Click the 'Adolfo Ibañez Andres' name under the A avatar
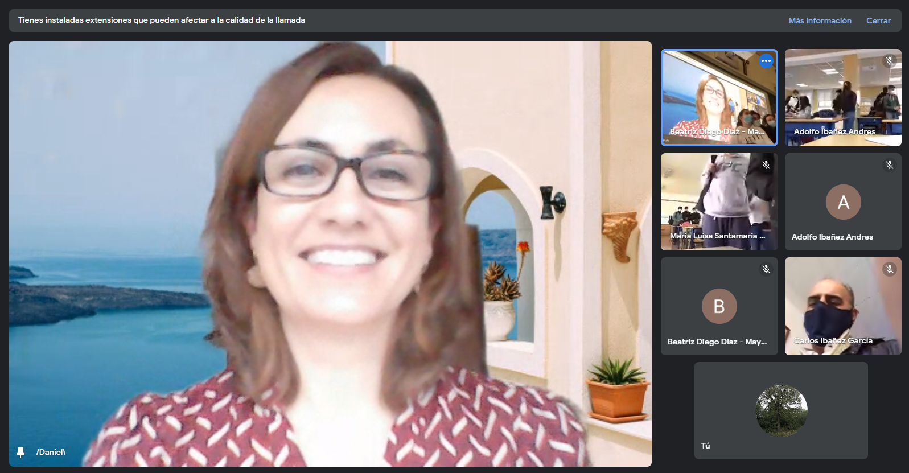Screen dimensions: 909x473 pos(832,237)
